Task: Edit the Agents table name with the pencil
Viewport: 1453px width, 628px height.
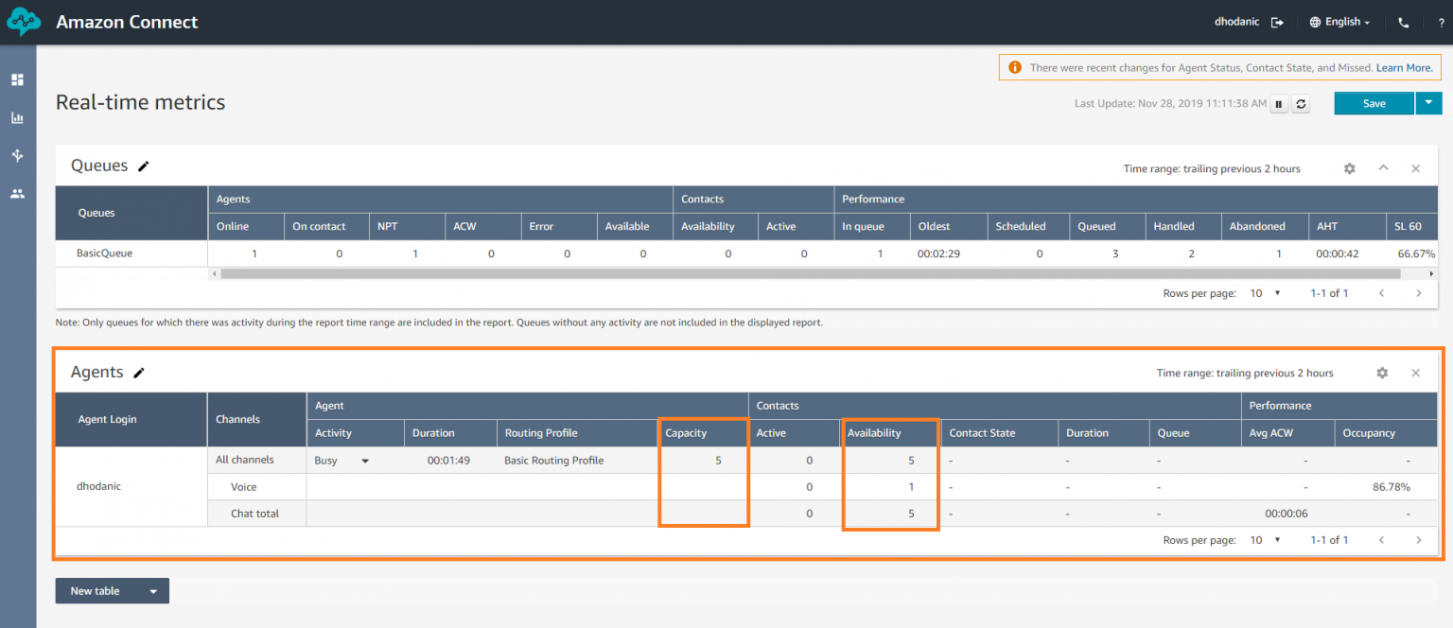Action: point(139,373)
